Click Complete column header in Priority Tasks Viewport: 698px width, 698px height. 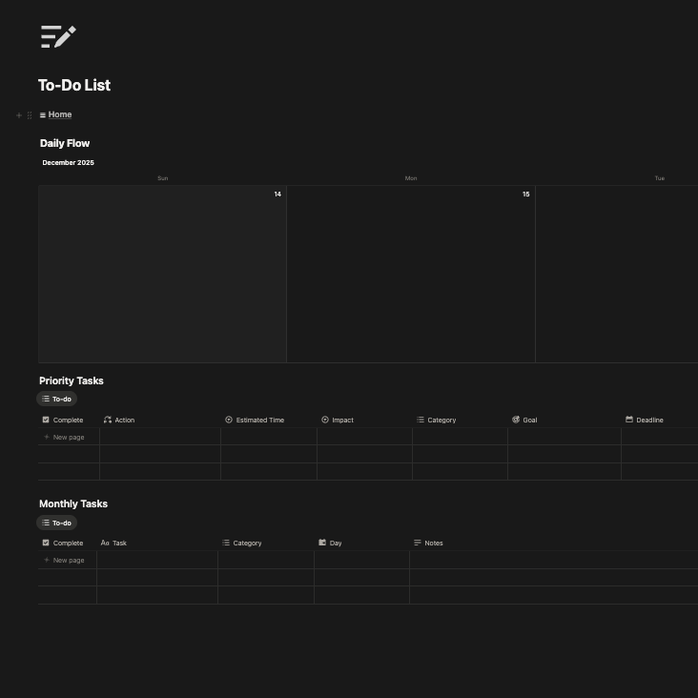click(67, 420)
